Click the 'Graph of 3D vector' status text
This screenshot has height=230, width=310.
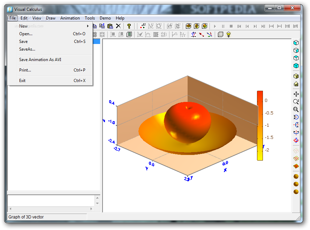26,217
